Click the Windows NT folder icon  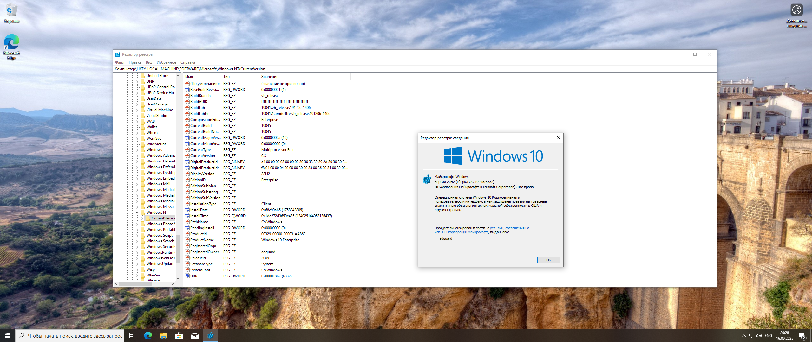coord(142,212)
